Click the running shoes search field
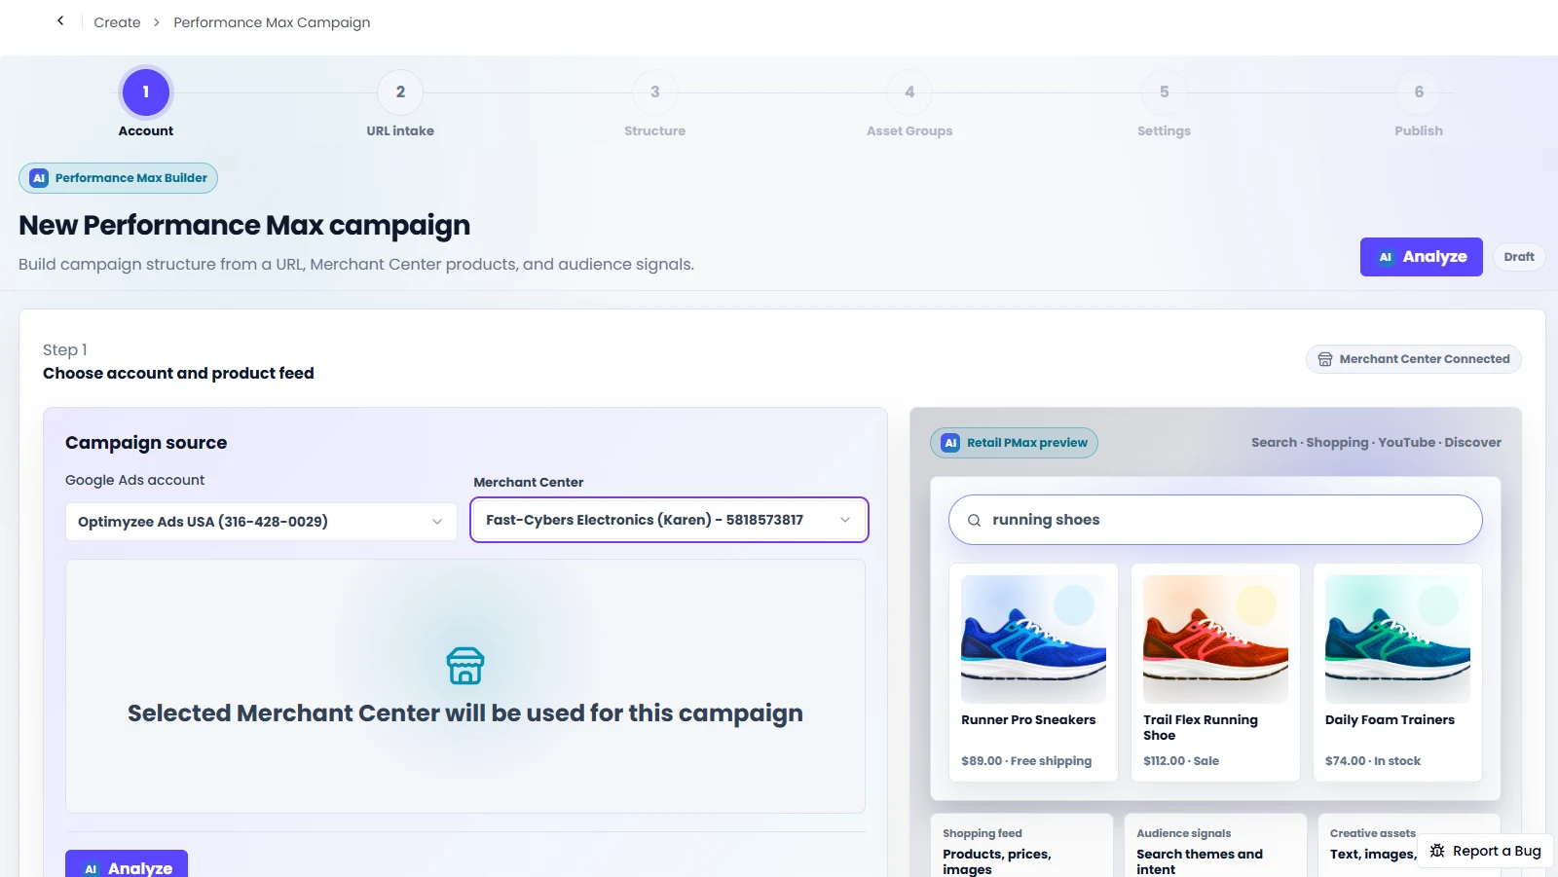The height and width of the screenshot is (877, 1558). [x=1215, y=520]
